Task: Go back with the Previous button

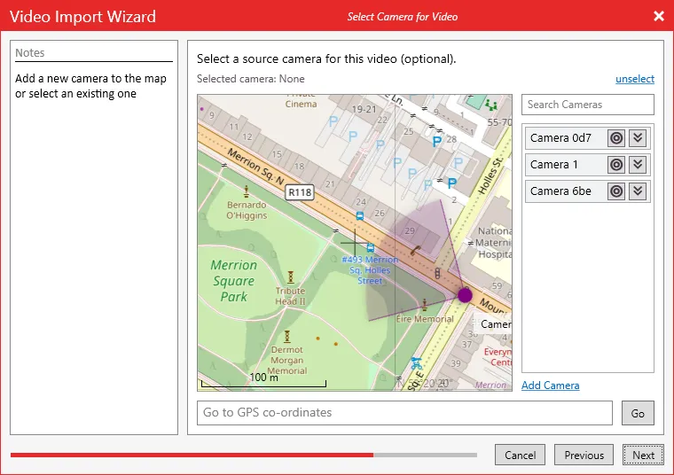Action: pos(584,455)
